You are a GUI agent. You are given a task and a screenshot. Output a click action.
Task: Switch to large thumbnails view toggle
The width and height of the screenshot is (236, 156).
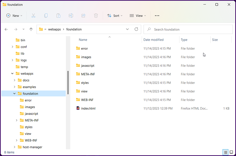point(231,152)
